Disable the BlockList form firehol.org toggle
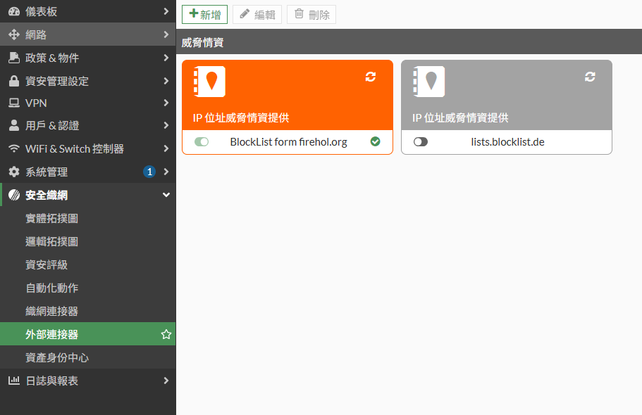 [x=202, y=142]
